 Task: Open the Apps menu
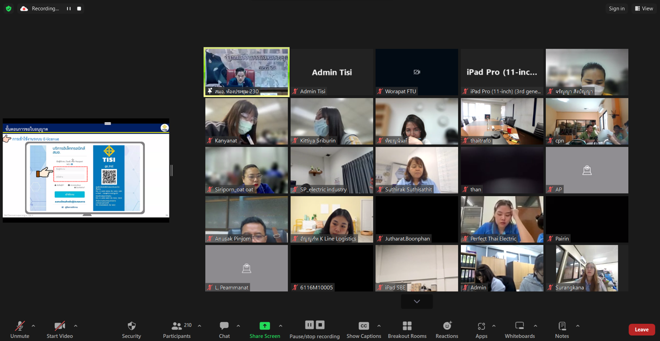point(481,330)
